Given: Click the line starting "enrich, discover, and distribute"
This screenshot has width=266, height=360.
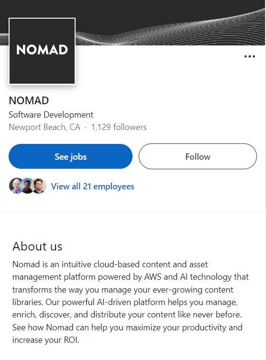Looking at the screenshot, I should (127, 315).
